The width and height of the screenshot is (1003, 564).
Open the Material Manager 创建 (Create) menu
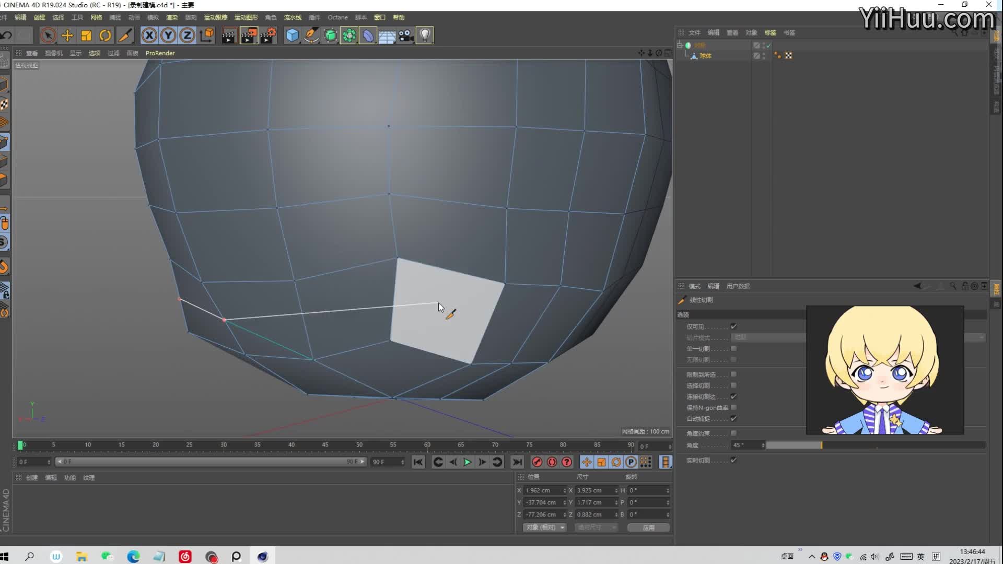pos(32,478)
